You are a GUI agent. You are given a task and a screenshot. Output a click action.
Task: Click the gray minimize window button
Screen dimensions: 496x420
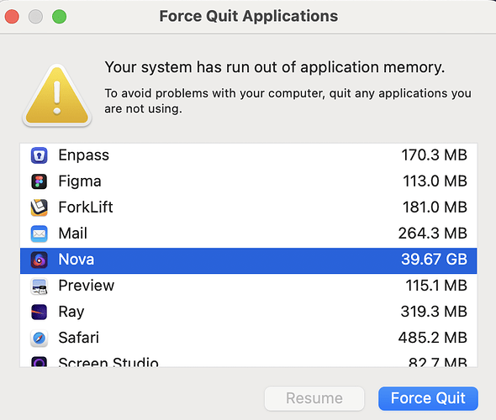pyautogui.click(x=35, y=17)
